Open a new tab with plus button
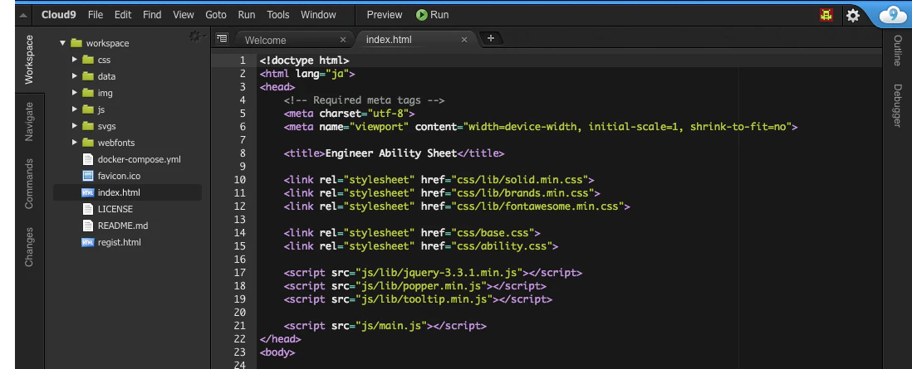 [x=490, y=38]
